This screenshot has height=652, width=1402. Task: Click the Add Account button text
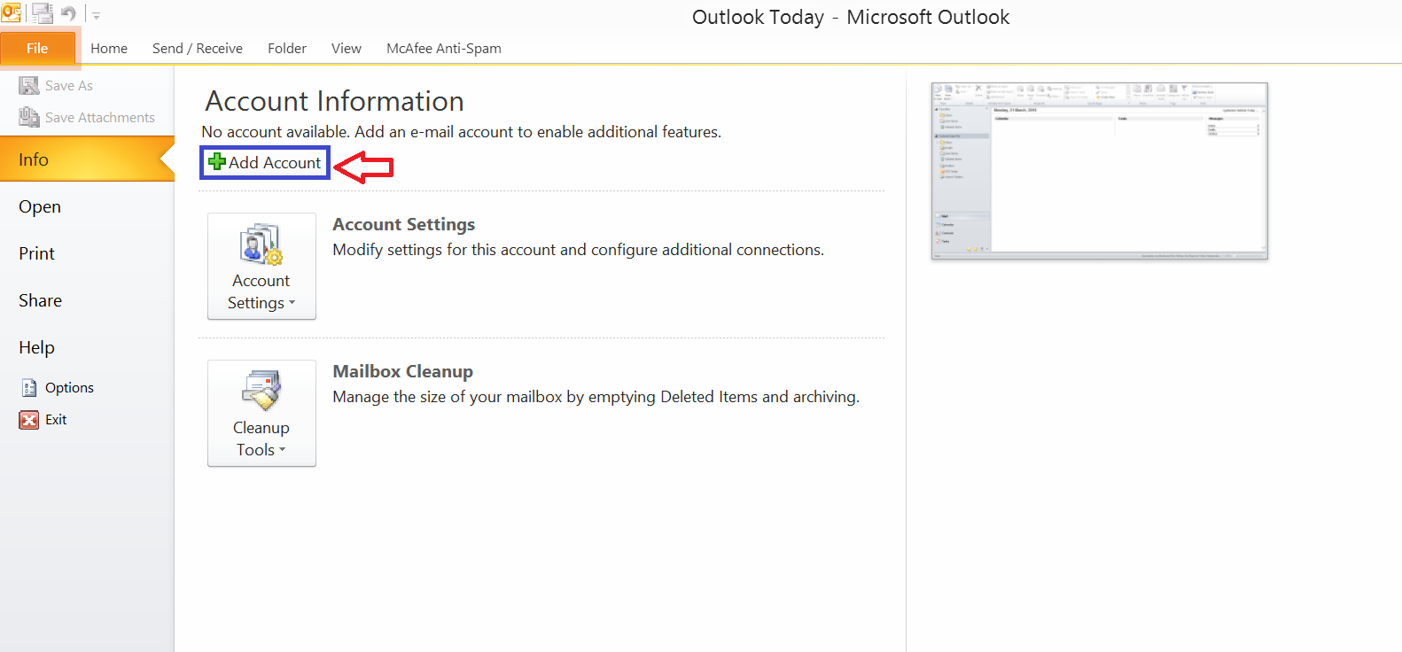click(x=275, y=163)
